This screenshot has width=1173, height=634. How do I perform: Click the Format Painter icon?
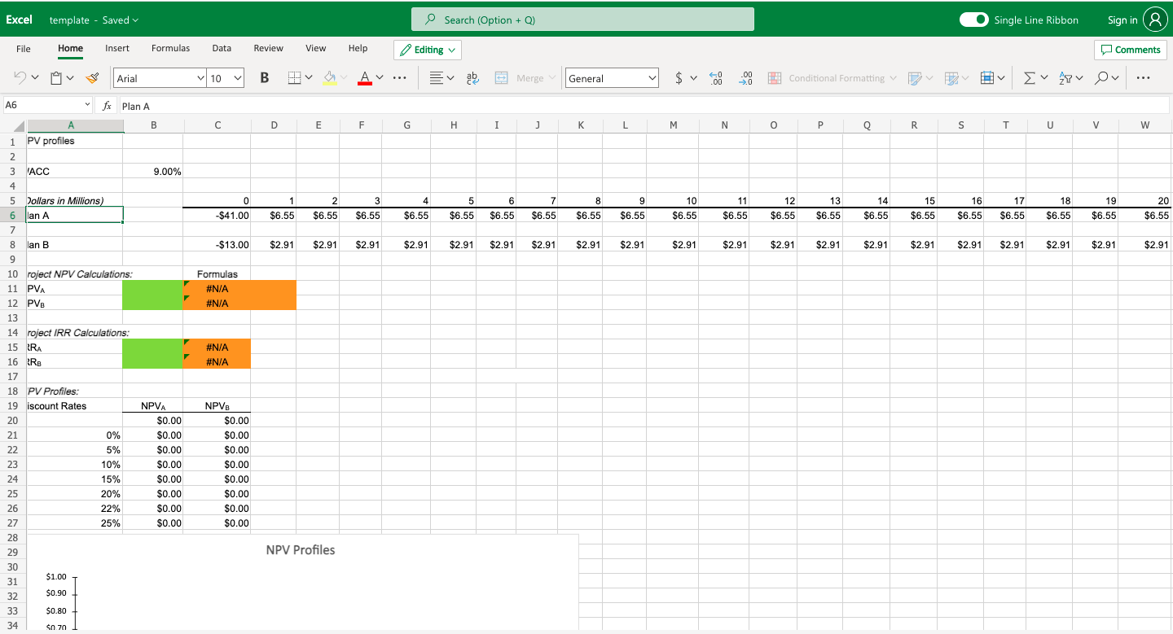92,77
